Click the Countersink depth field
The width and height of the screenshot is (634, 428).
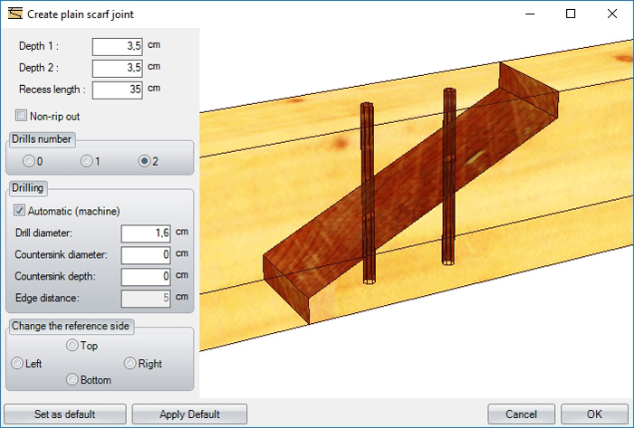click(146, 277)
